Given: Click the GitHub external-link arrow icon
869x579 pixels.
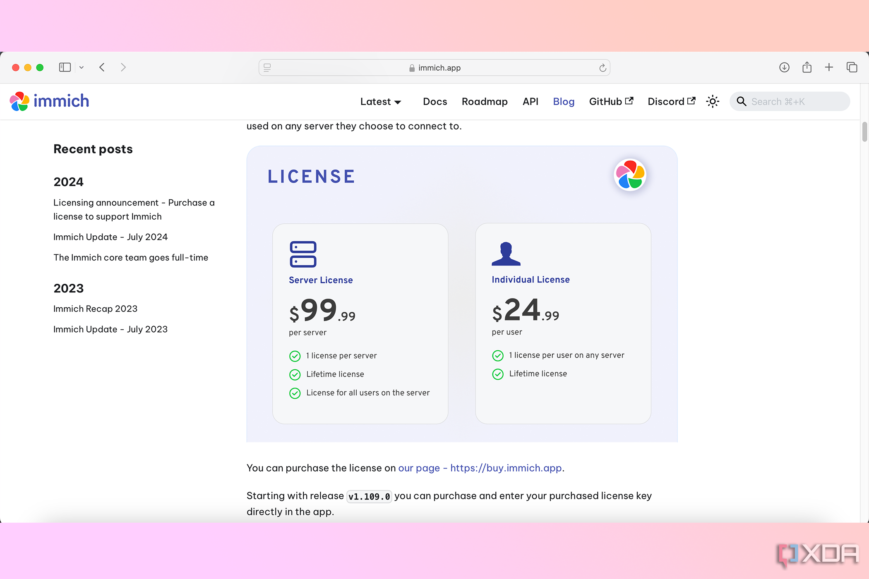Looking at the screenshot, I should point(629,100).
